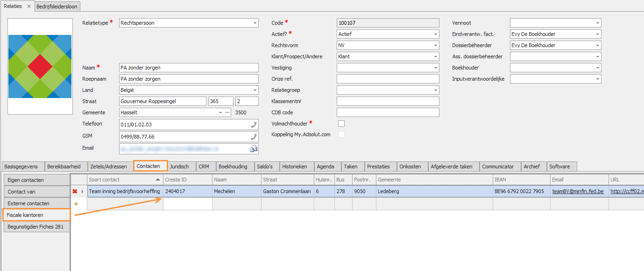
Task: Click the company logo image
Action: tap(40, 66)
